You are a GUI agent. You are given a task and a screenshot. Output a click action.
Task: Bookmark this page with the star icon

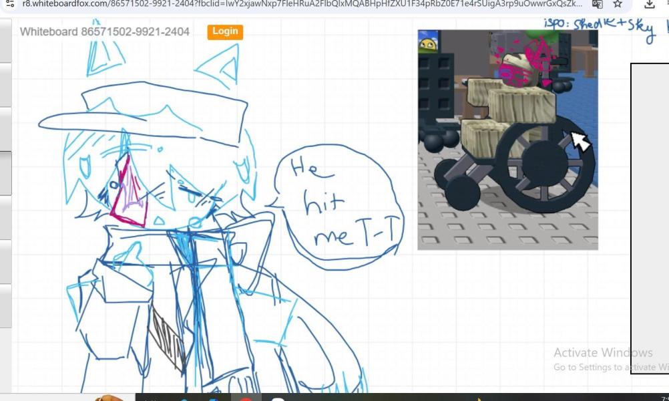point(618,4)
